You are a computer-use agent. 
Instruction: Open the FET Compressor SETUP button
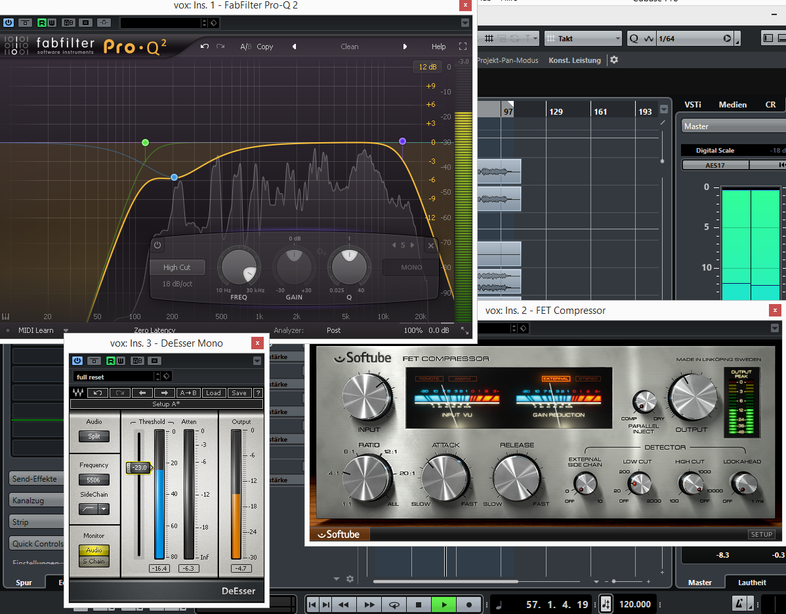761,534
